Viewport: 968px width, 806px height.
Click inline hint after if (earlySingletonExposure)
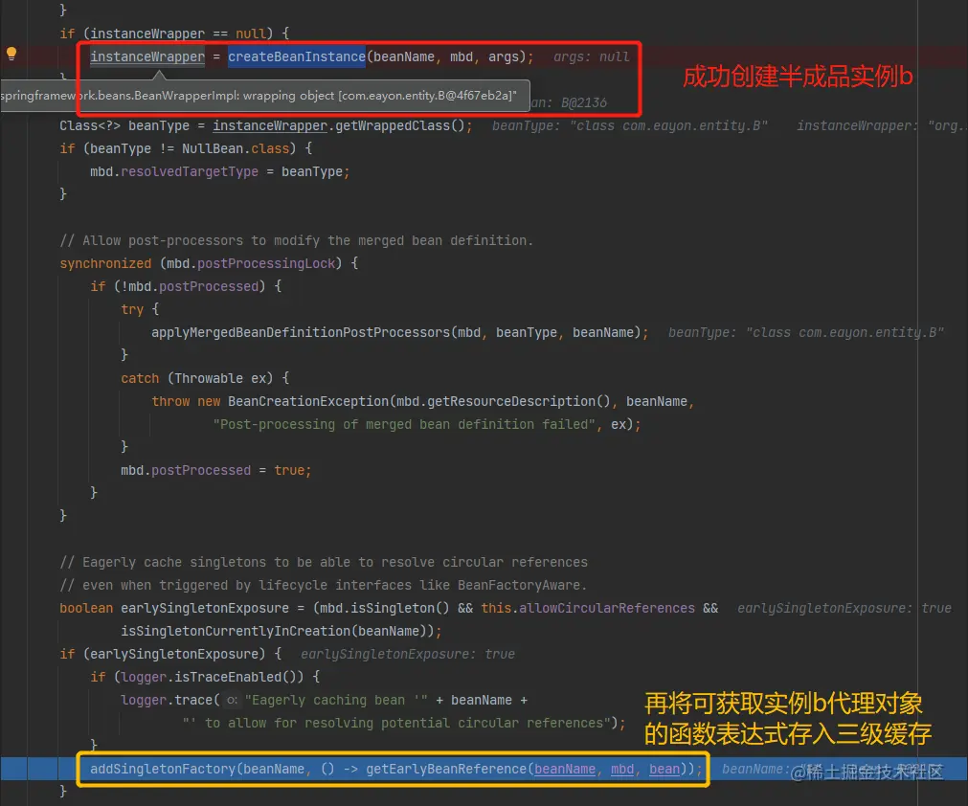coord(408,654)
